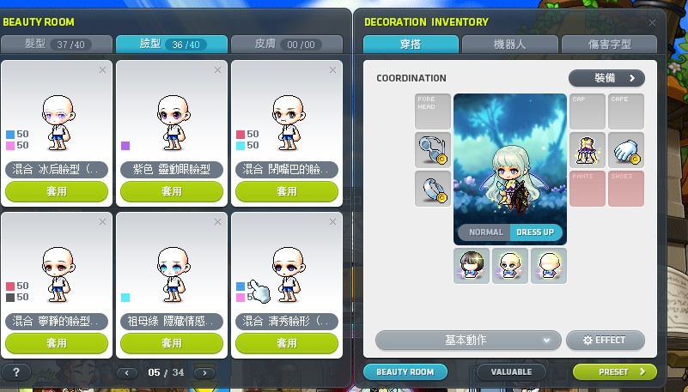
Task: Select the face preview icon below character
Action: [510, 266]
